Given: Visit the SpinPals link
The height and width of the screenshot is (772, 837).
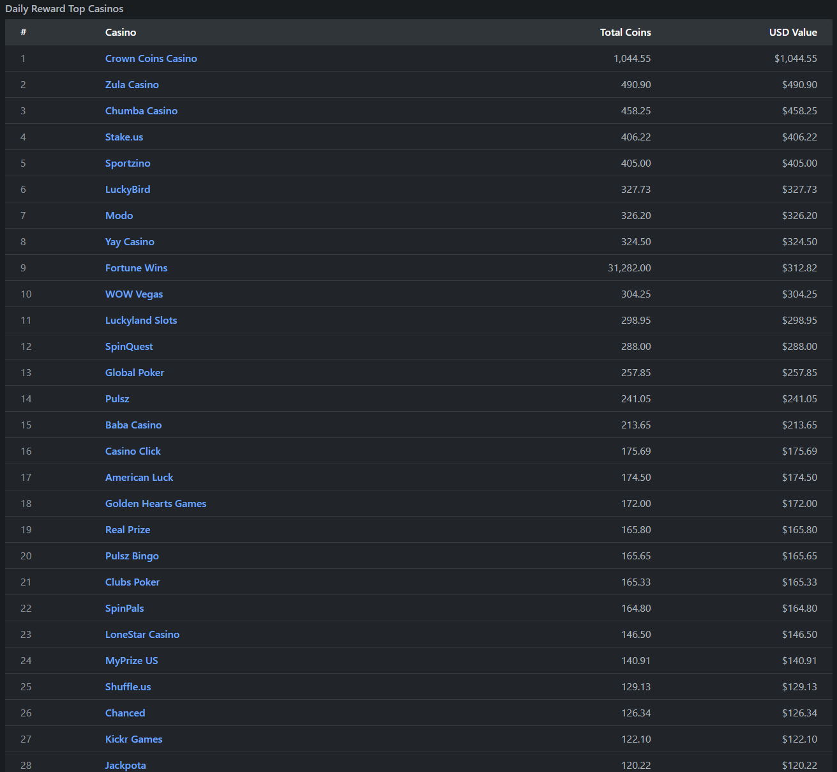Looking at the screenshot, I should [x=124, y=608].
